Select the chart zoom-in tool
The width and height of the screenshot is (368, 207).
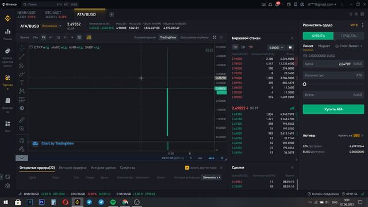(x=22, y=129)
